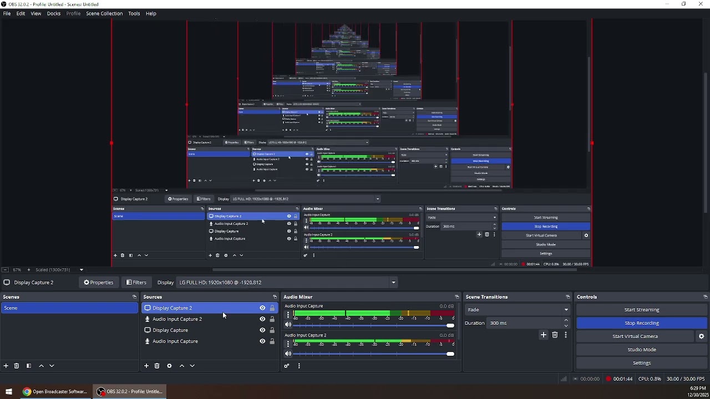Viewport: 710px width, 399px height.
Task: Hide the Display Capture source
Action: (x=262, y=330)
